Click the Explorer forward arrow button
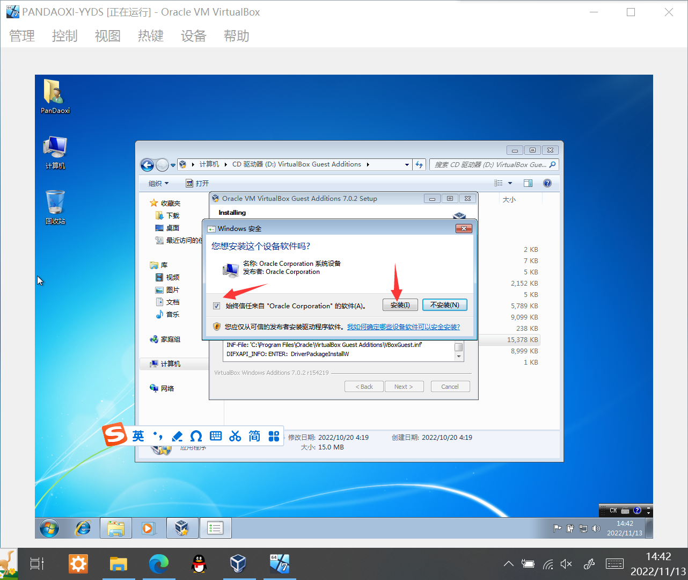This screenshot has width=688, height=580. click(162, 165)
